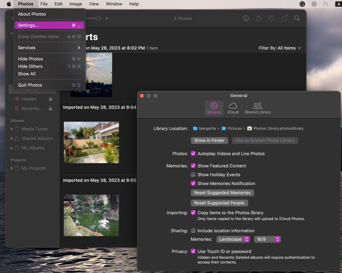Open the 16:9 aspect ratio dropdown

coord(267,239)
